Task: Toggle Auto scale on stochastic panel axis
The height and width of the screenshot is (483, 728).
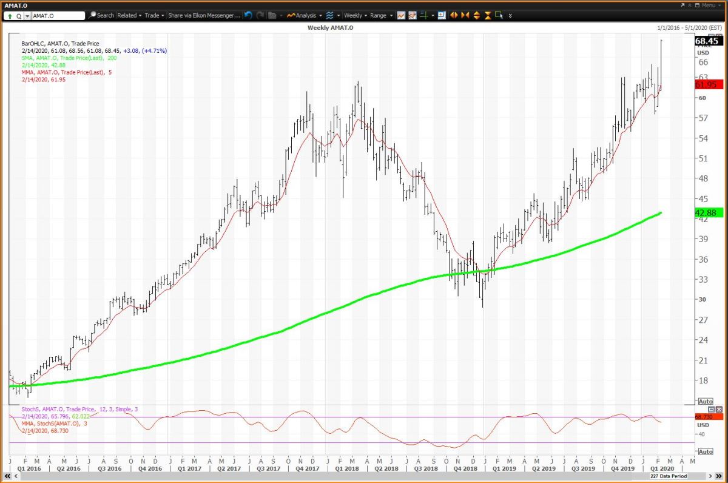Action: (x=706, y=452)
